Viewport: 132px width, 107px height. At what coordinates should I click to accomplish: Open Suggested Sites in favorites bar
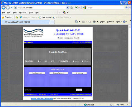(x=28, y=17)
